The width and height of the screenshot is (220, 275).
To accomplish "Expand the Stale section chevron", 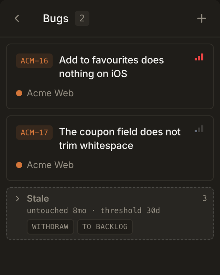I will (x=18, y=199).
